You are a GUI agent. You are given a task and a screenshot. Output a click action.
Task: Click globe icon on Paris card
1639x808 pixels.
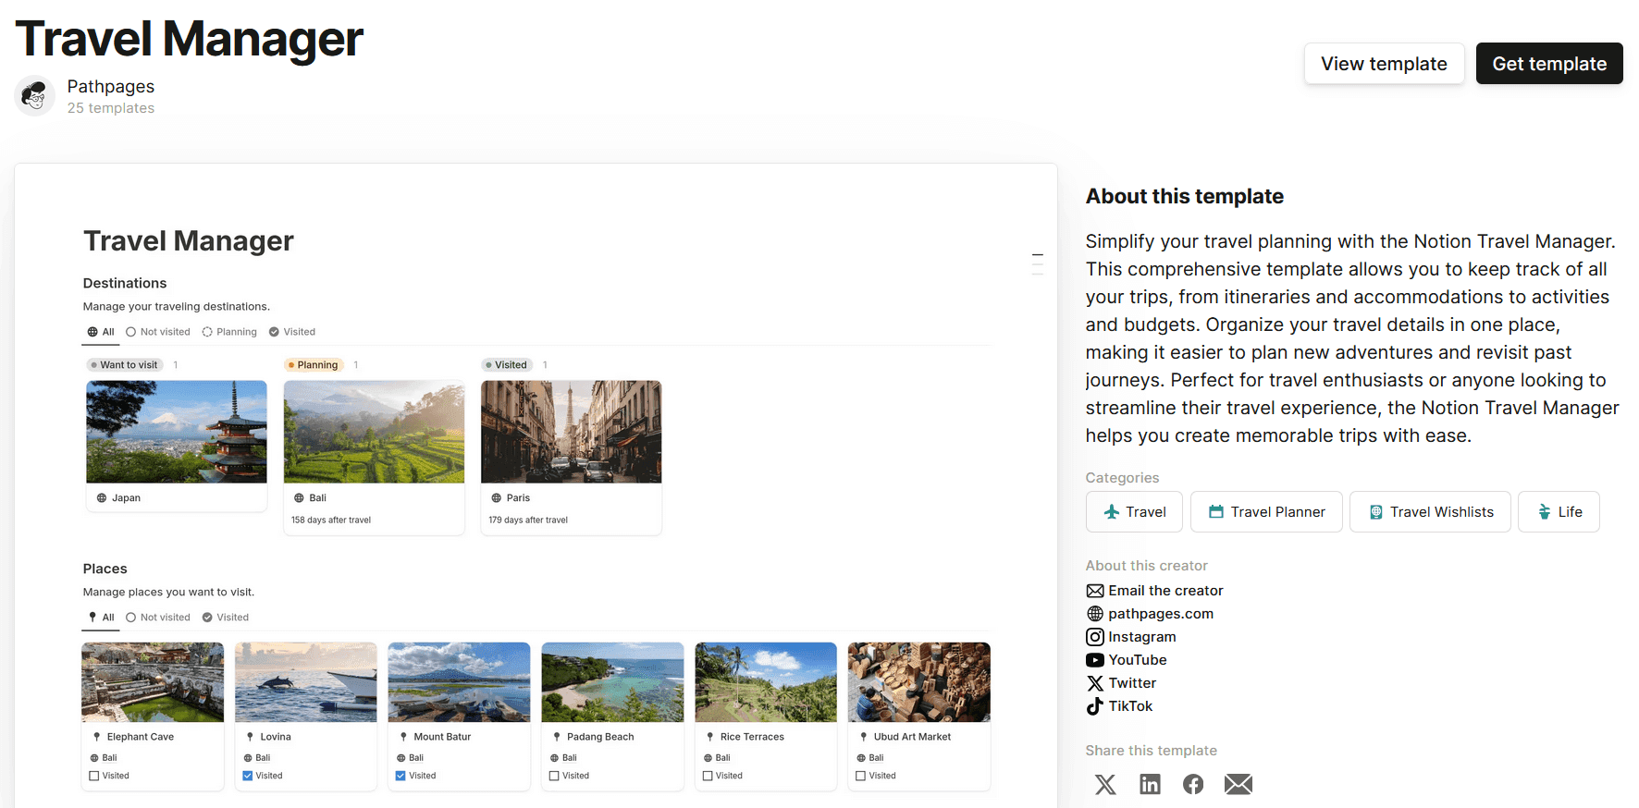497,498
